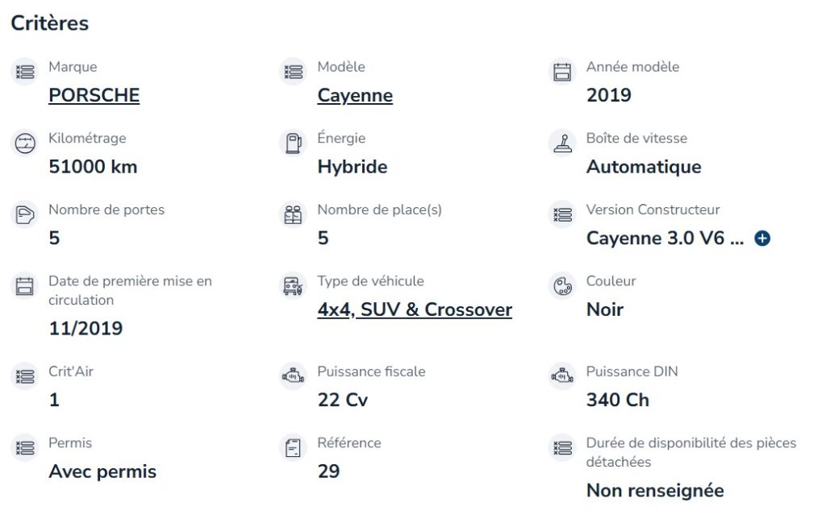Click the truncated Cayenne 3.0 V6 version text
The height and width of the screenshot is (515, 826).
(665, 238)
